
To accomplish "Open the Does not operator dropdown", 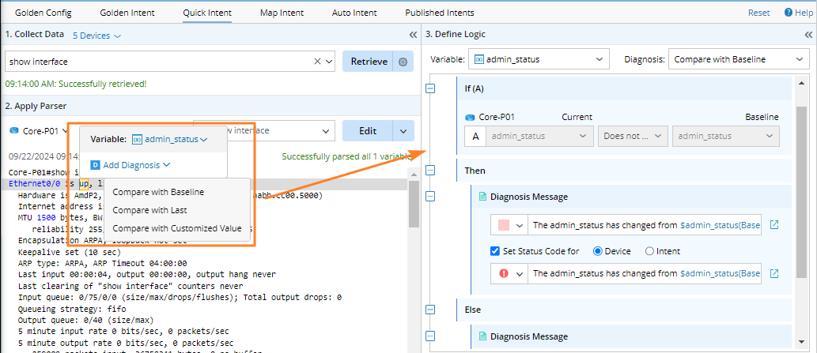I will (x=633, y=136).
